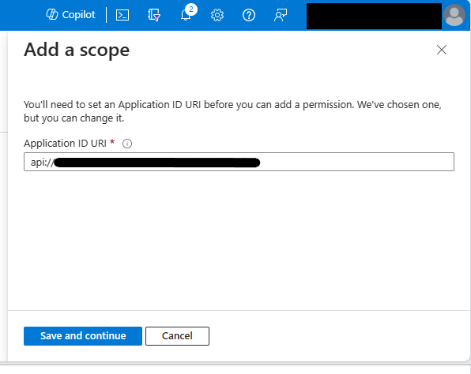
Task: Show the info tooltip for Application ID URI
Action: tap(127, 144)
